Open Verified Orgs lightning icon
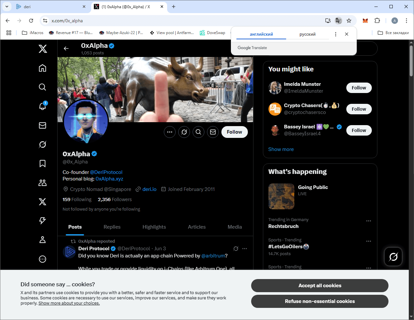The width and height of the screenshot is (414, 320). pyautogui.click(x=43, y=220)
